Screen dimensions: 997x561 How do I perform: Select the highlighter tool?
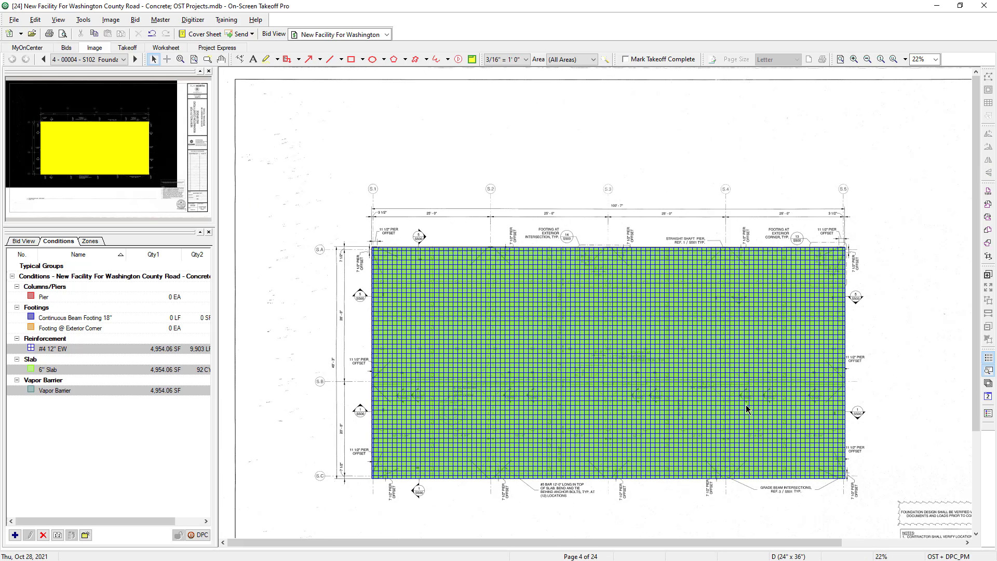266,59
